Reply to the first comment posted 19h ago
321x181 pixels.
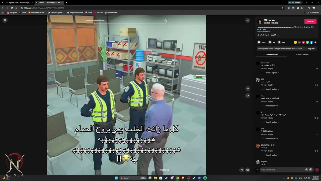[270, 69]
